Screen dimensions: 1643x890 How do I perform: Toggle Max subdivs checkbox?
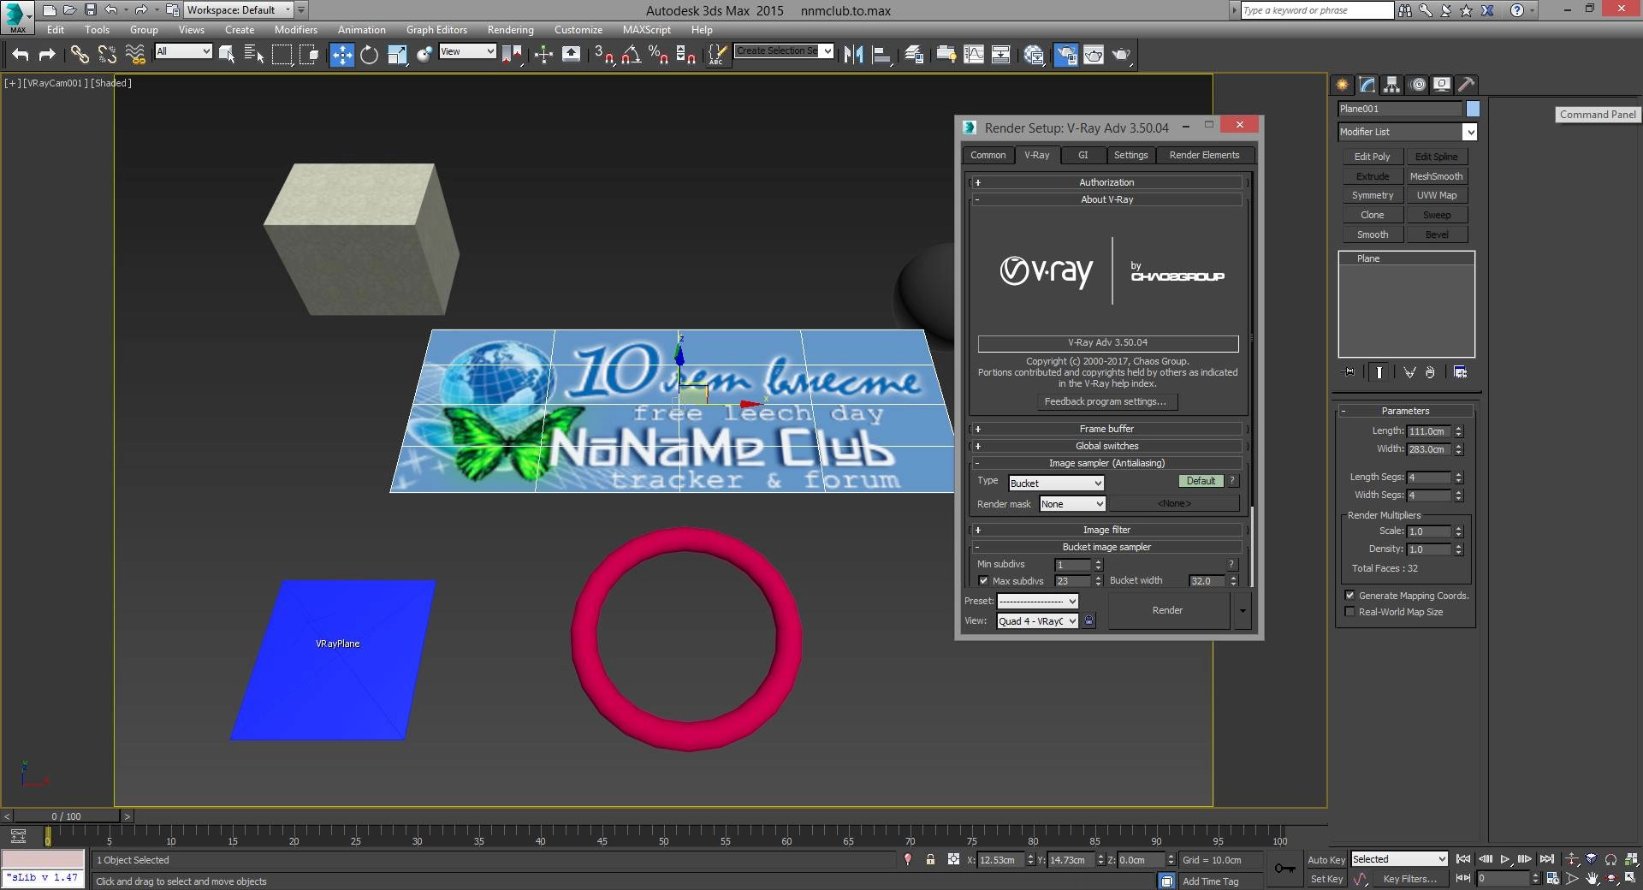(983, 581)
